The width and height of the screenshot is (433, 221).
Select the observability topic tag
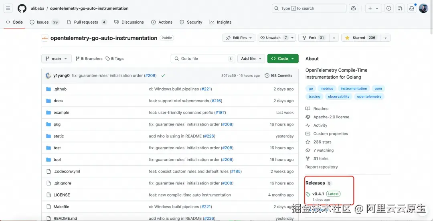(x=338, y=96)
